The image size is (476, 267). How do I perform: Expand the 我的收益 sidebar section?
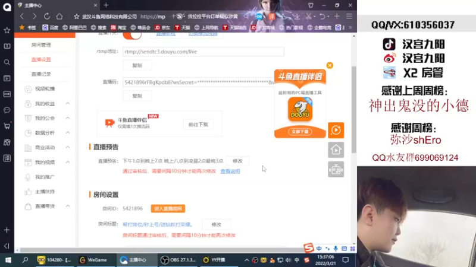point(68,103)
